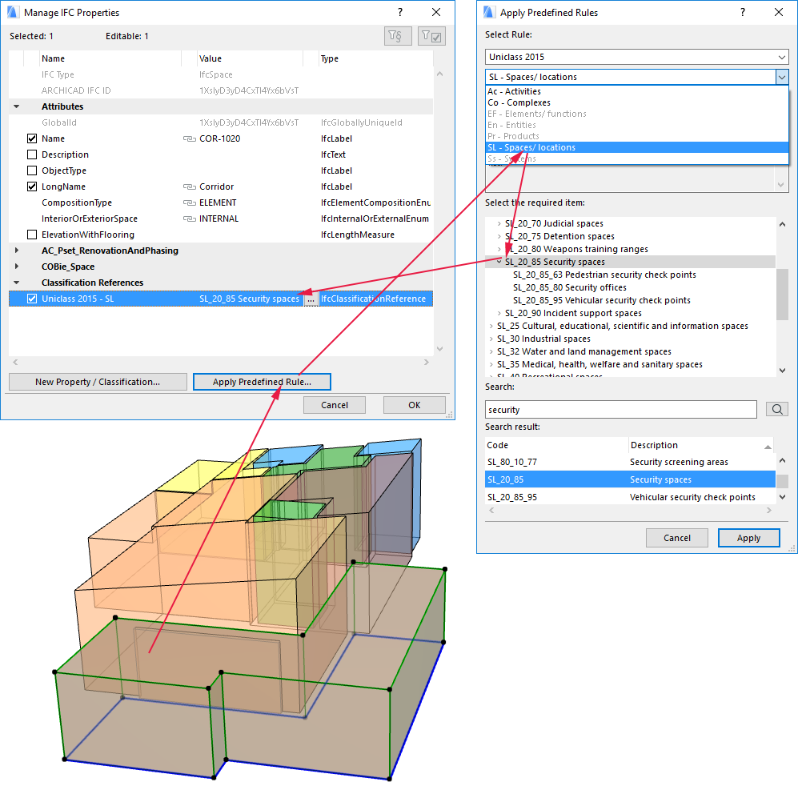Expand SL_25 Cultural, educational spaces node
Viewport: 798px width, 786px height.
[491, 326]
